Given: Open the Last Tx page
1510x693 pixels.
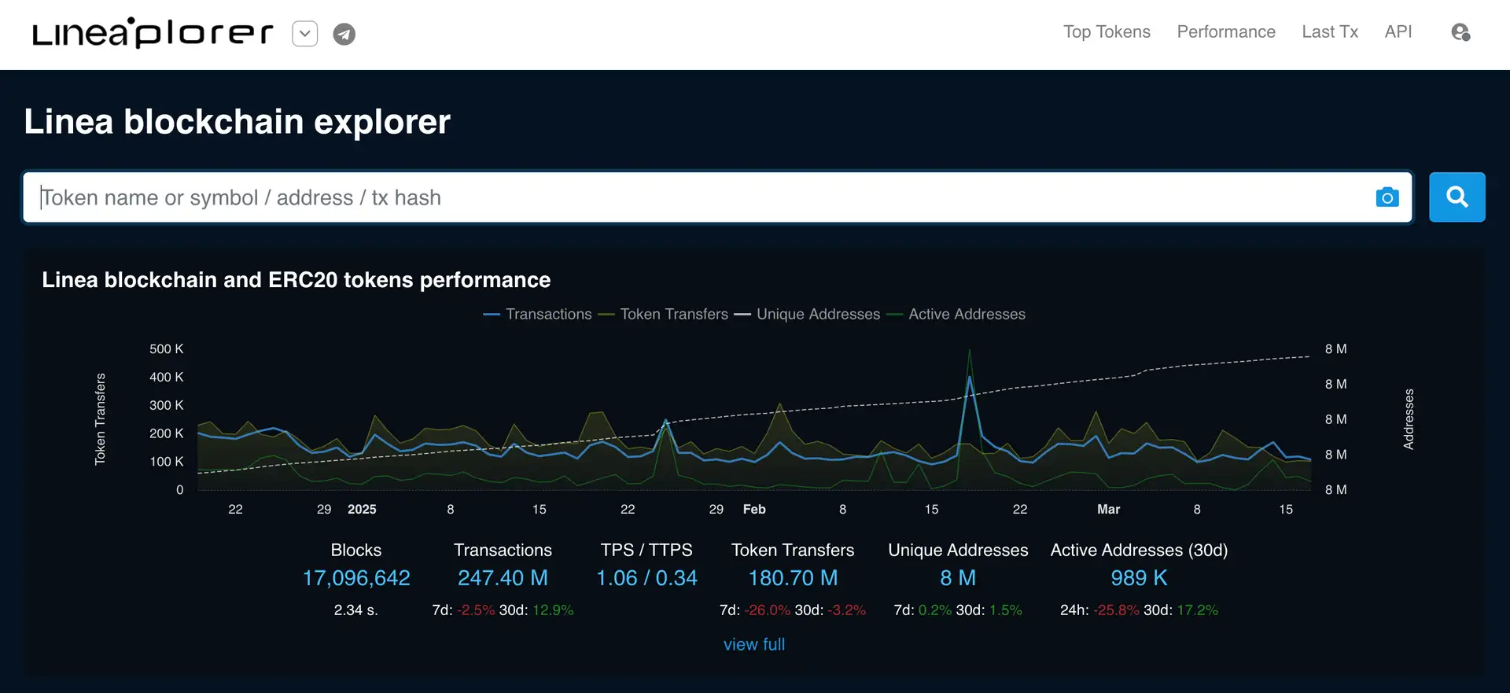Looking at the screenshot, I should coord(1329,32).
